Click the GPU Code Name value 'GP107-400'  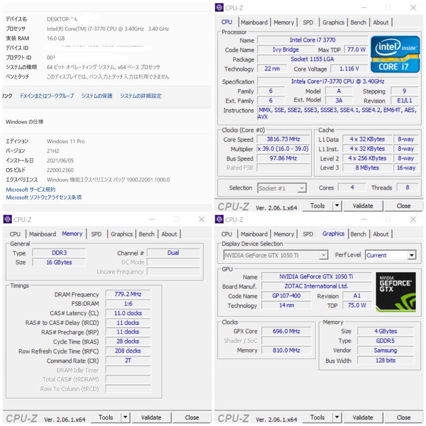(x=286, y=295)
